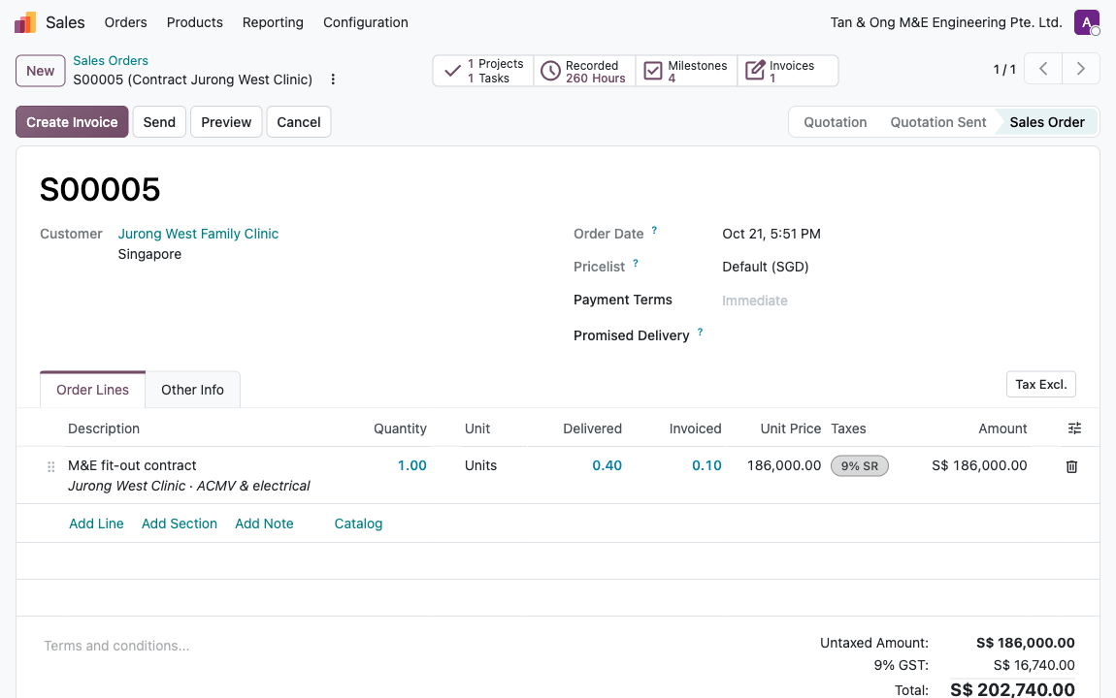Viewport: 1116px width, 698px height.
Task: Edit the unit price 186,000.00
Action: pyautogui.click(x=783, y=465)
